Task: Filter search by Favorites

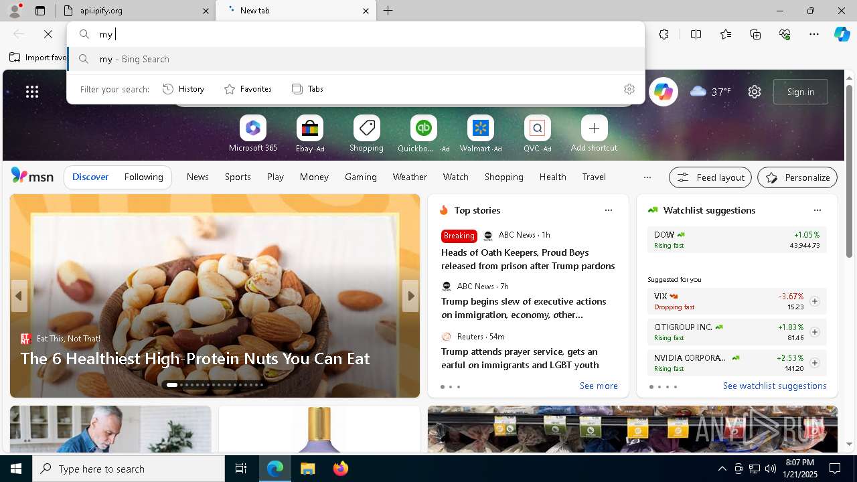Action: [x=248, y=89]
